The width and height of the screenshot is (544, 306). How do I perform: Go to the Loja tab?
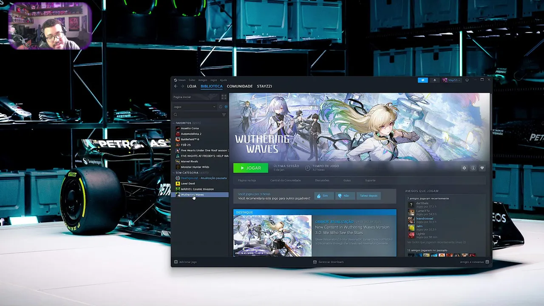point(192,86)
